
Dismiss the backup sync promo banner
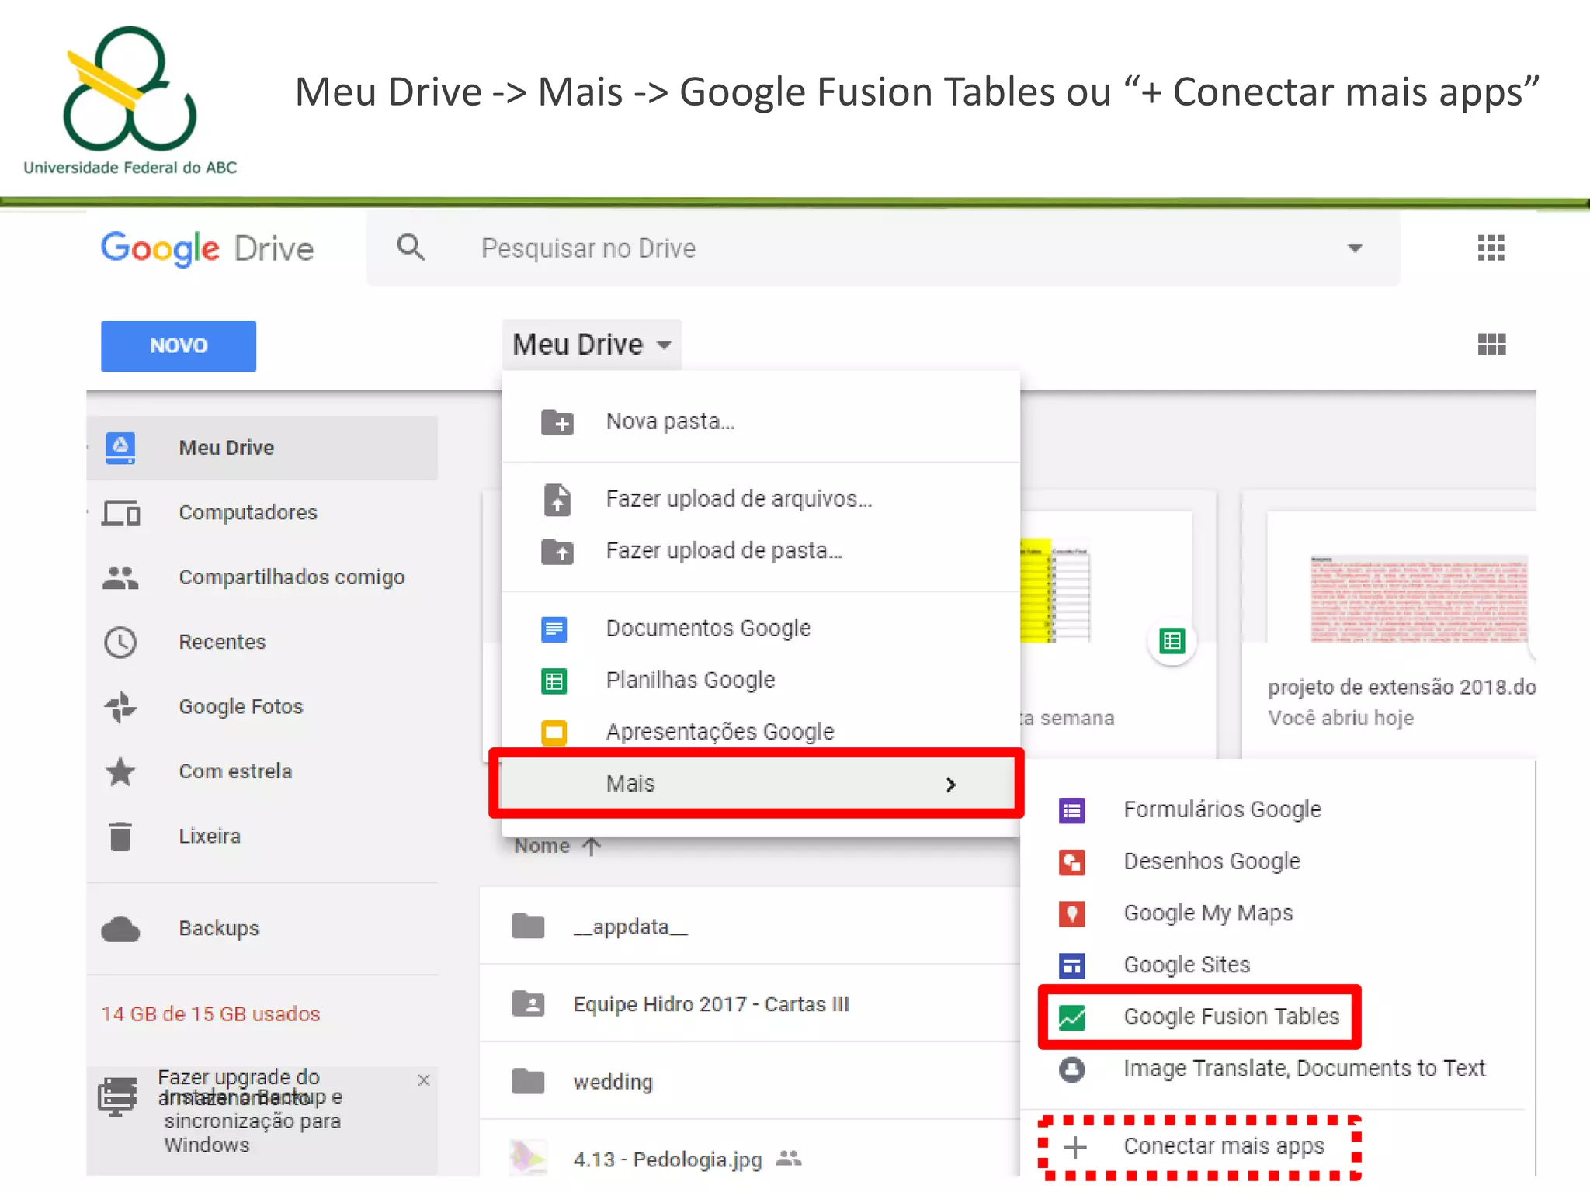tap(424, 1080)
